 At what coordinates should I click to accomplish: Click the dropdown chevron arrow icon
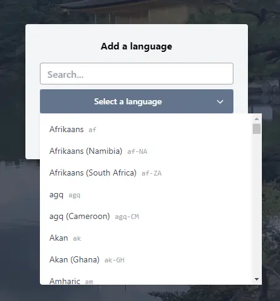[x=220, y=102]
